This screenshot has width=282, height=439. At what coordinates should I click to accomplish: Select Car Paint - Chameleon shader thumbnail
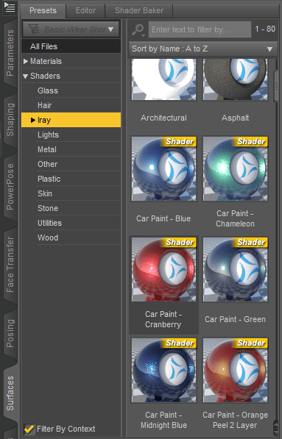pyautogui.click(x=235, y=169)
